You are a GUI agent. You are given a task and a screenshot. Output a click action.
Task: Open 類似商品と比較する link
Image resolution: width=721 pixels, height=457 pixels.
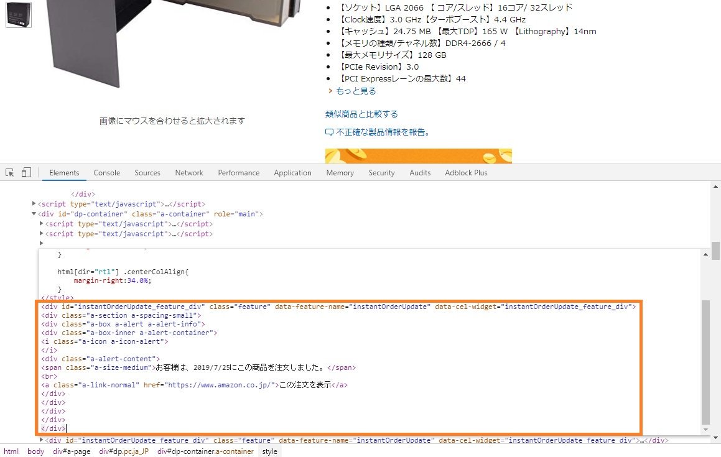pyautogui.click(x=361, y=114)
